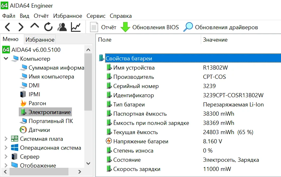
Task: Open the Вид menu
Action: click(x=25, y=16)
